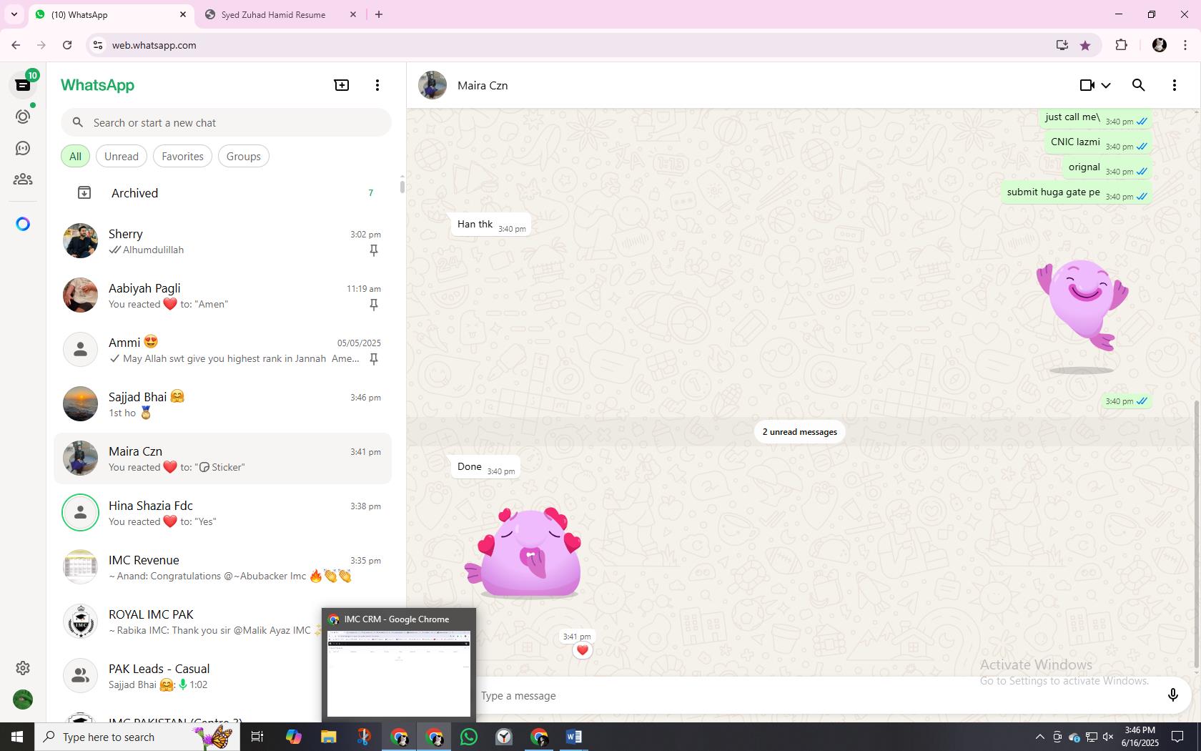The image size is (1201, 751).
Task: Open the Channels icon in sidebar
Action: click(23, 148)
